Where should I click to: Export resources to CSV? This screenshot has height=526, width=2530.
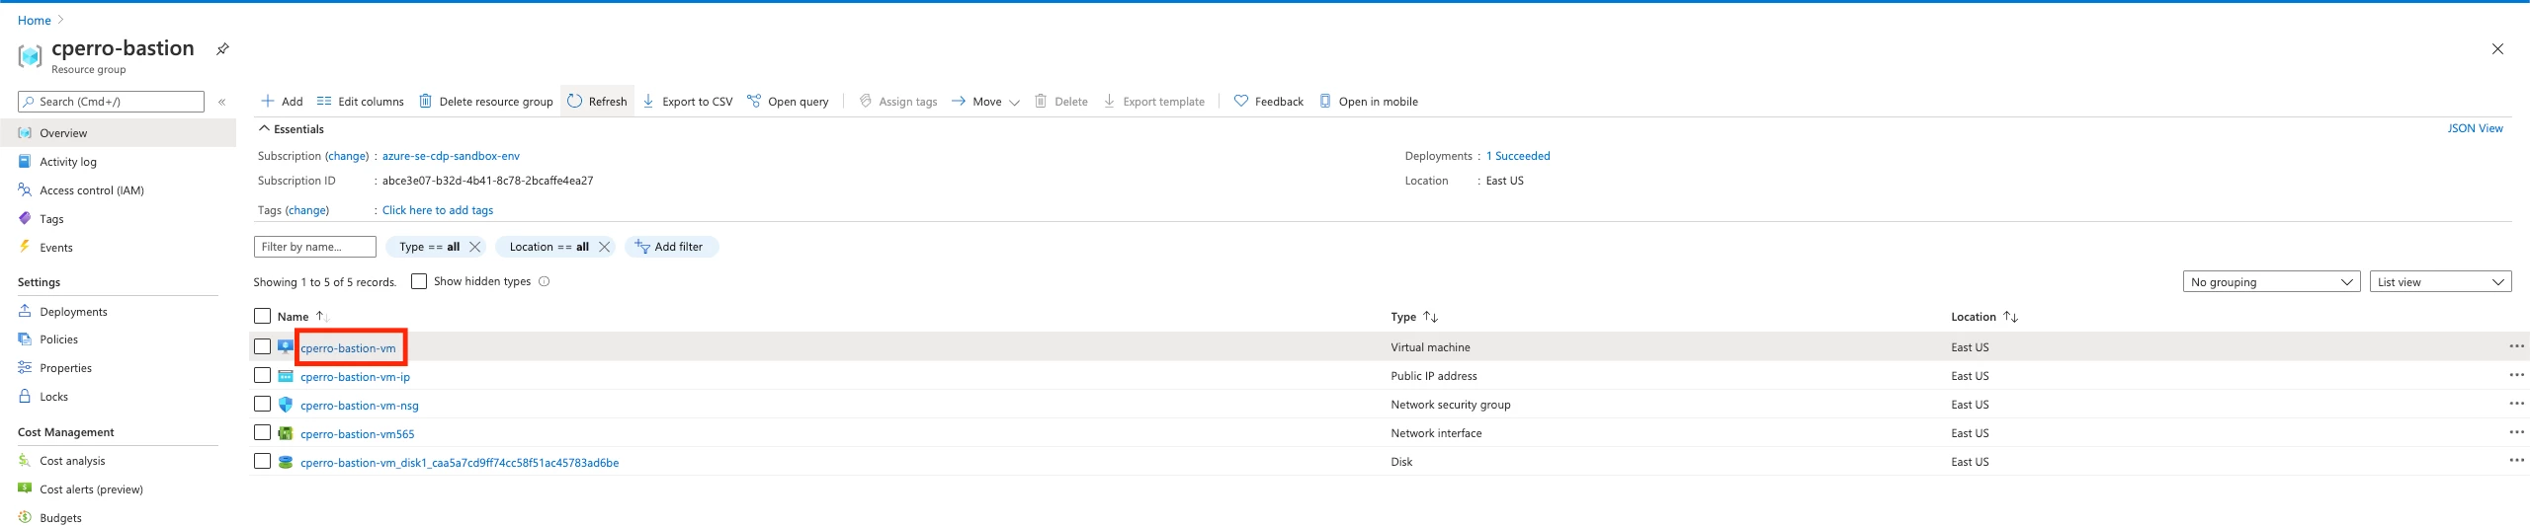pos(688,102)
